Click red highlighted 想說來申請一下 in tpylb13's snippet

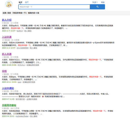click(17, 28)
